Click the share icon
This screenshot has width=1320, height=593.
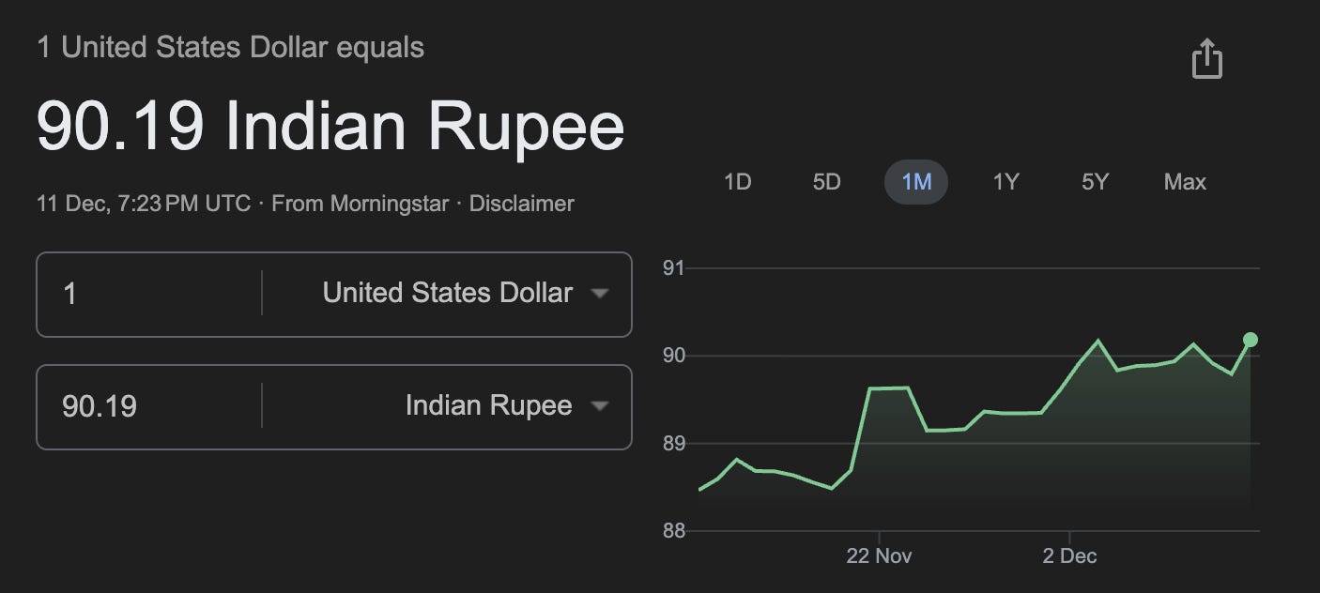pos(1207,58)
